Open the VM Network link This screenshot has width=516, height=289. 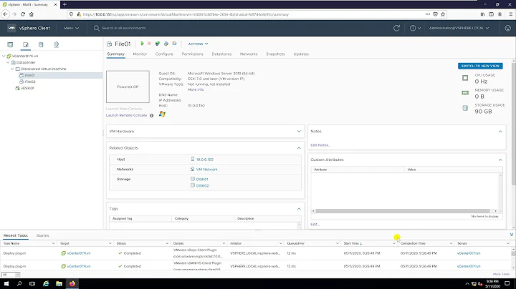coord(206,170)
